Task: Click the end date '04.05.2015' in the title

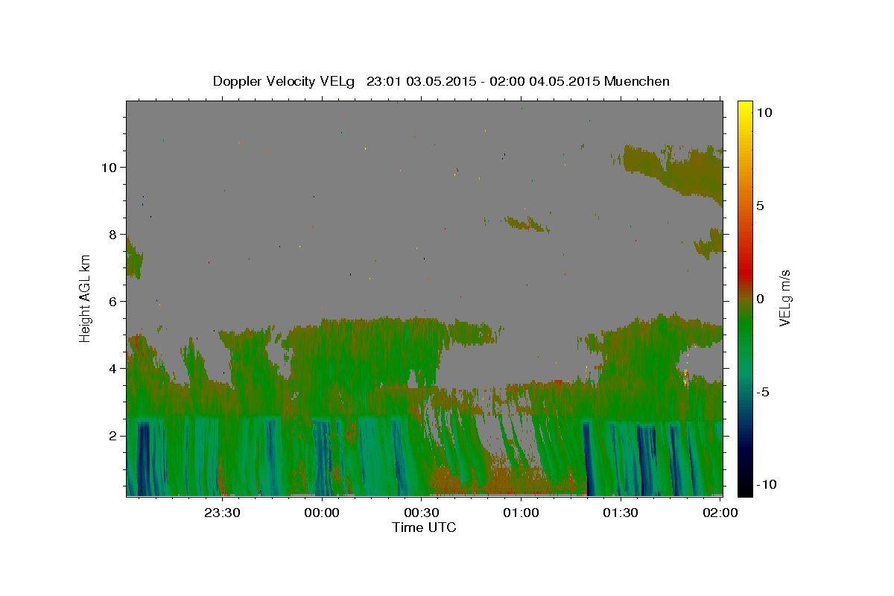Action: pyautogui.click(x=564, y=81)
